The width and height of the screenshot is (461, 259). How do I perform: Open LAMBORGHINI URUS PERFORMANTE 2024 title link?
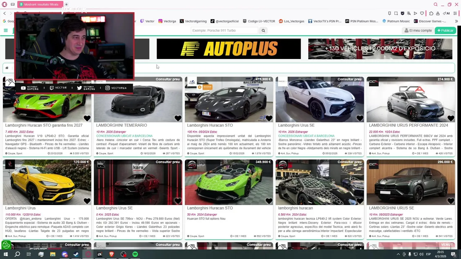coord(408,125)
